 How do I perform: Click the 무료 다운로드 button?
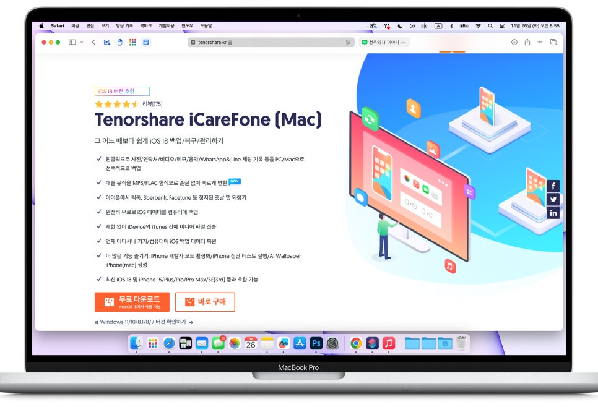tap(132, 302)
